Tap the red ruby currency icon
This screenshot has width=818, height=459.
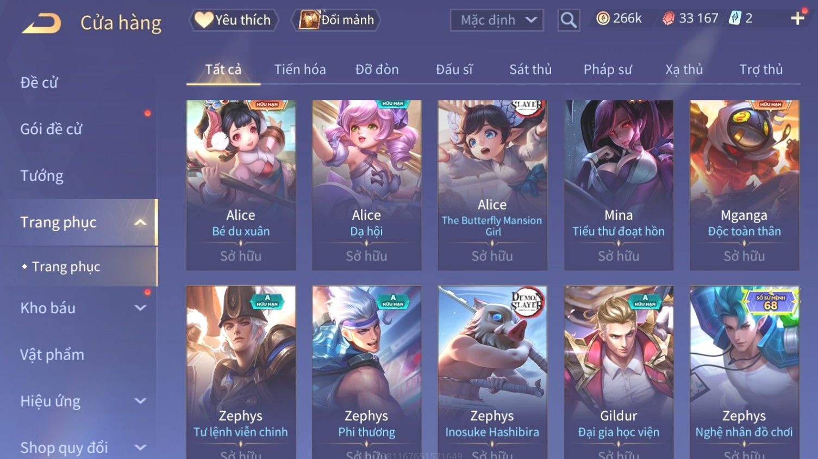point(669,18)
